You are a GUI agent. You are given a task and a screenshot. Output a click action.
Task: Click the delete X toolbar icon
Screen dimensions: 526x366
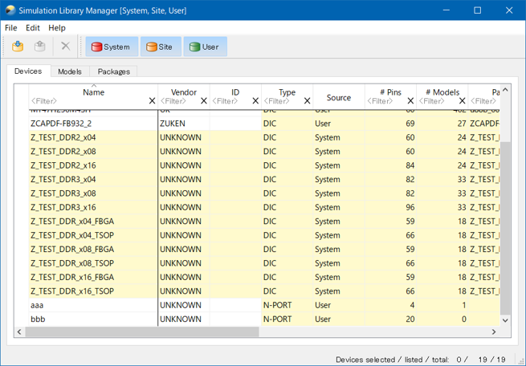[66, 47]
